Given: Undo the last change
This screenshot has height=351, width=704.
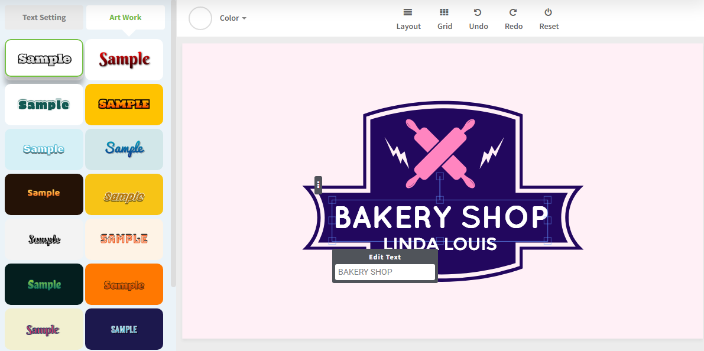Looking at the screenshot, I should tap(478, 12).
